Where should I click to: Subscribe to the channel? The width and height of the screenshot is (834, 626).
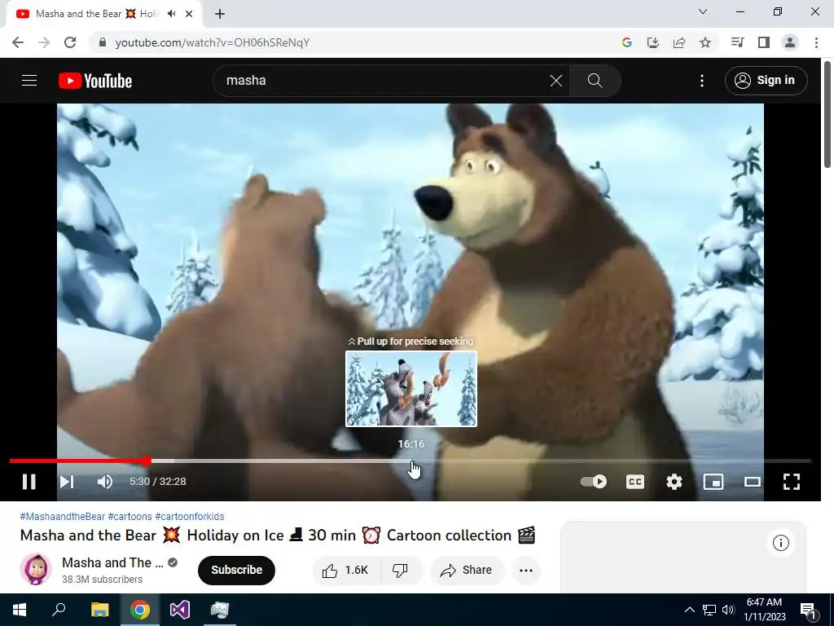click(237, 570)
